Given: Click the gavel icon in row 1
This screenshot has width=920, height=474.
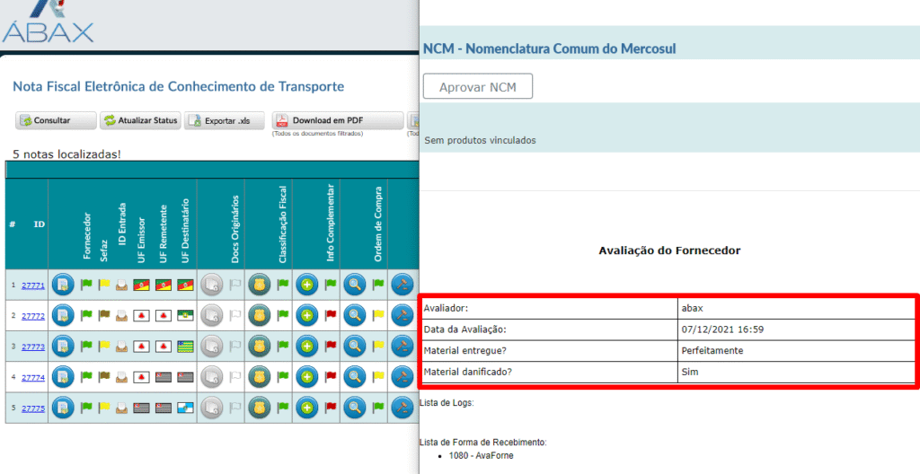Looking at the screenshot, I should [402, 285].
